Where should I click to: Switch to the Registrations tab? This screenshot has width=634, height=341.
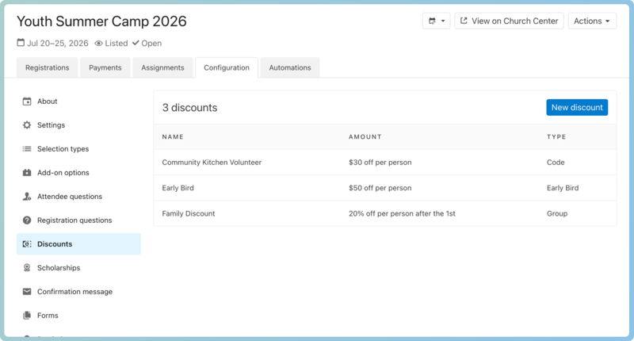47,68
